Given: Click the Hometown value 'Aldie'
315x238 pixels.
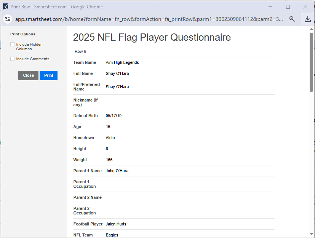Looking at the screenshot, I should 110,138.
